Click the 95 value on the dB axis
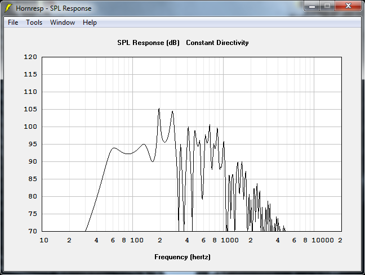The image size is (365, 275). click(33, 144)
